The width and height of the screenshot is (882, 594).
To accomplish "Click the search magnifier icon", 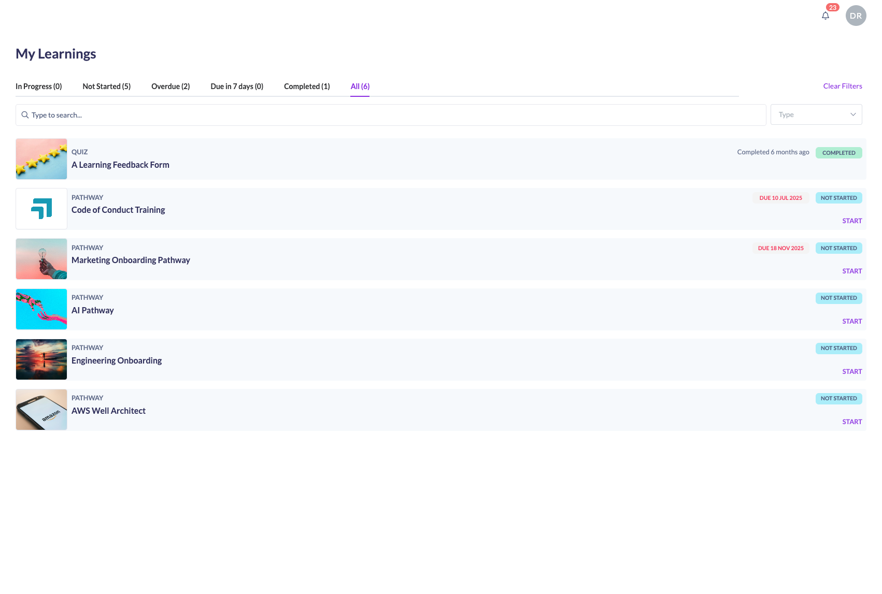I will [x=25, y=115].
